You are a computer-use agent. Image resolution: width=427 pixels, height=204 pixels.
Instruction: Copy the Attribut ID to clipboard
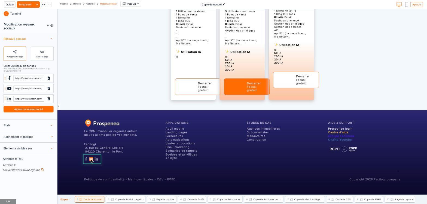coord(42,170)
